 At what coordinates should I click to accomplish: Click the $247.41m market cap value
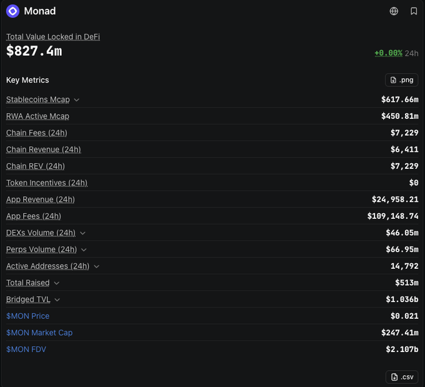(400, 333)
